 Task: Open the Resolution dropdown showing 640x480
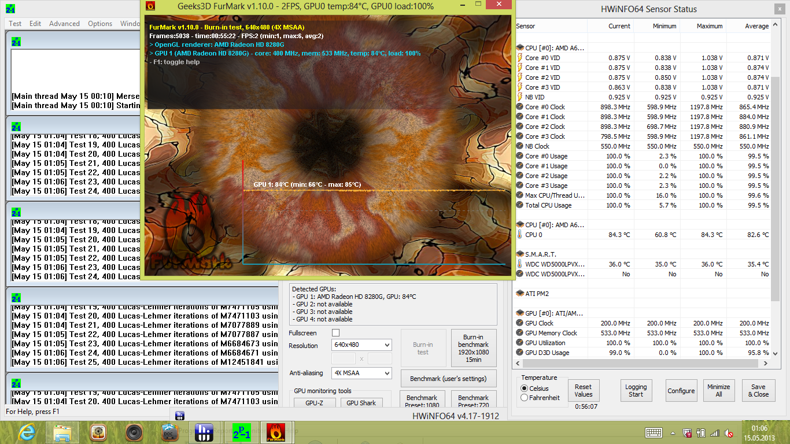pyautogui.click(x=361, y=345)
